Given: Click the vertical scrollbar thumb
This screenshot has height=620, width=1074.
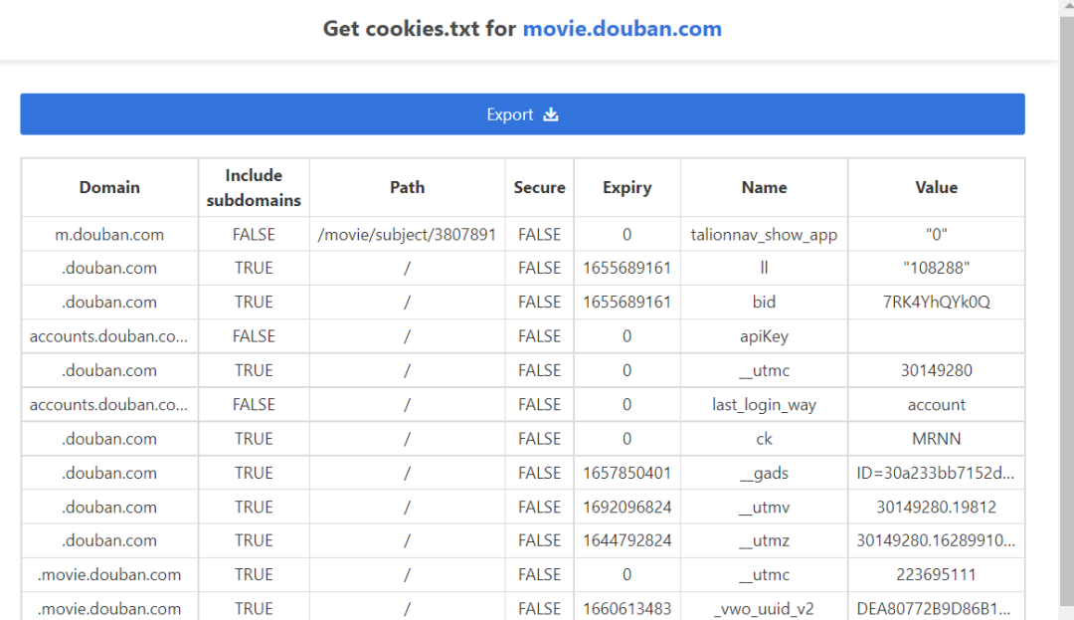Looking at the screenshot, I should coord(1066,310).
